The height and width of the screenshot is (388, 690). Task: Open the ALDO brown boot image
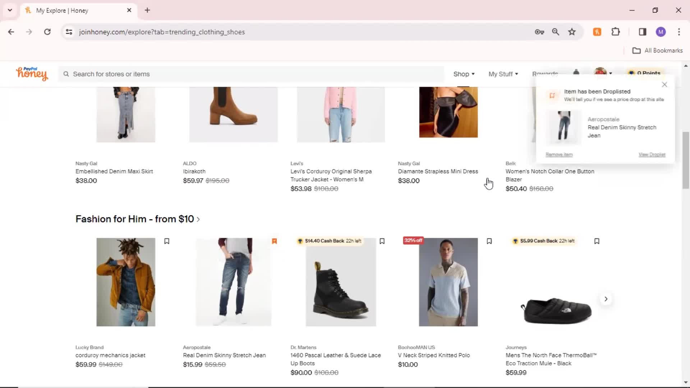pos(234,114)
